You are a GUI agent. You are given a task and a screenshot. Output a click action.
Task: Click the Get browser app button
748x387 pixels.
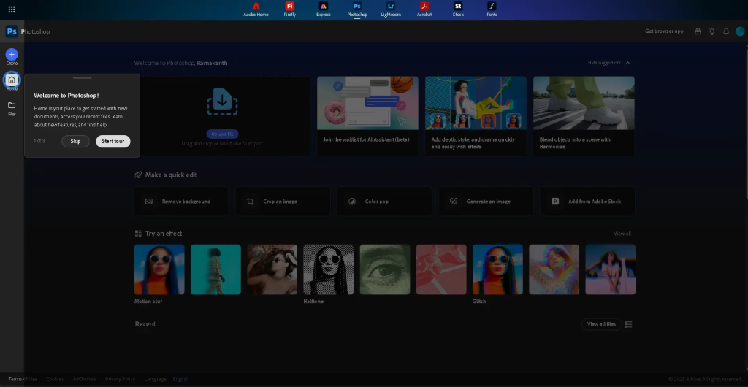point(664,31)
